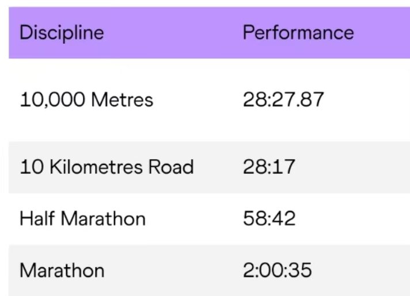Click the word 'Metres' in the first row
410x296 pixels.
point(122,100)
